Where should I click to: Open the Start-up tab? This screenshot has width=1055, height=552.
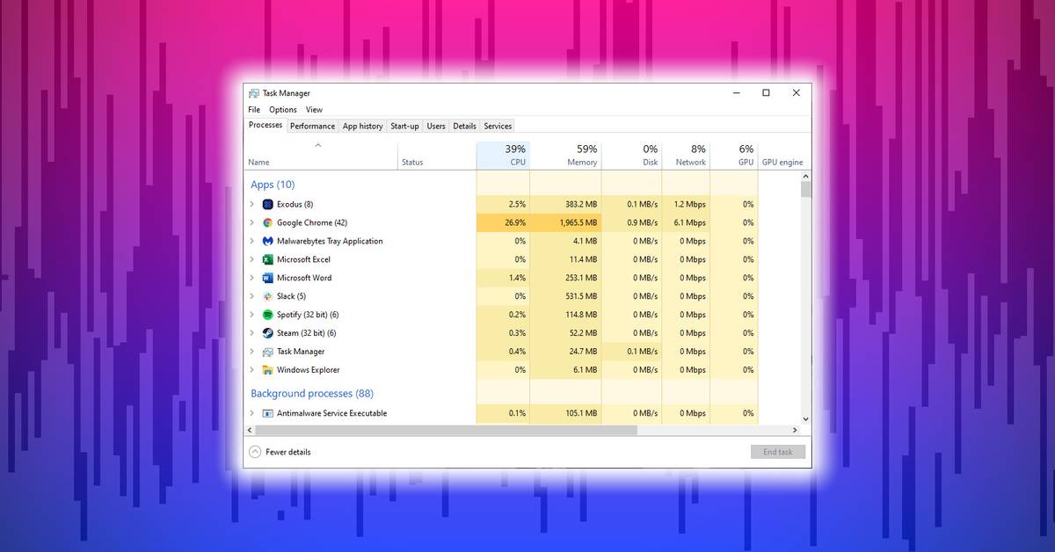tap(404, 126)
